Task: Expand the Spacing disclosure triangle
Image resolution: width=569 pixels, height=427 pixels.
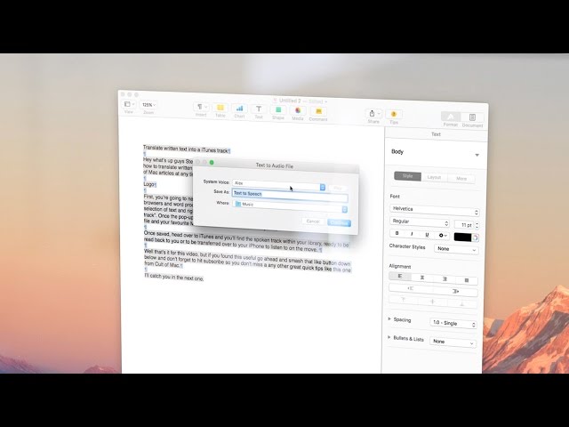Action: (389, 318)
